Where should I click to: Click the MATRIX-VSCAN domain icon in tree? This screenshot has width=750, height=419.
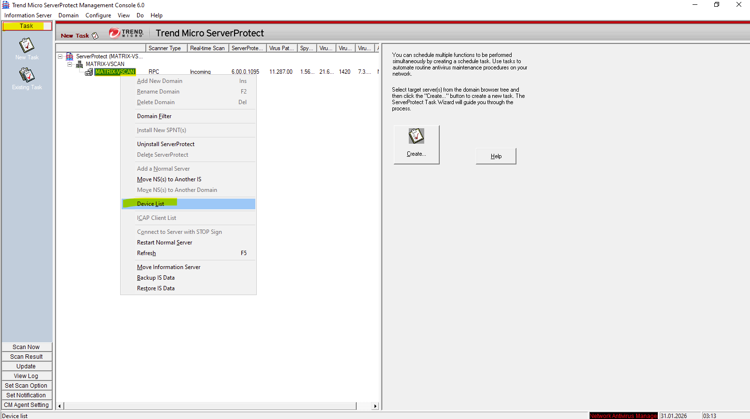tap(80, 64)
